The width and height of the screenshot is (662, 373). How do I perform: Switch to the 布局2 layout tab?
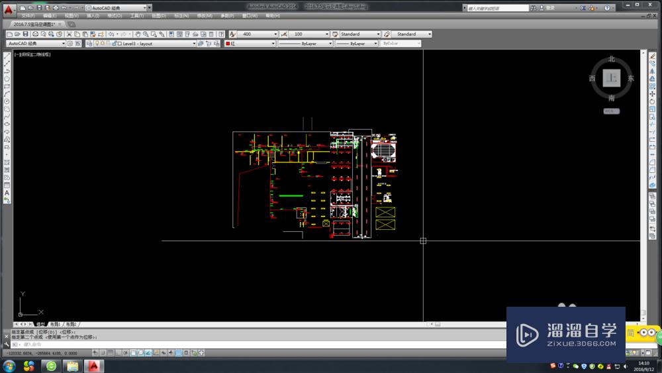[71, 325]
